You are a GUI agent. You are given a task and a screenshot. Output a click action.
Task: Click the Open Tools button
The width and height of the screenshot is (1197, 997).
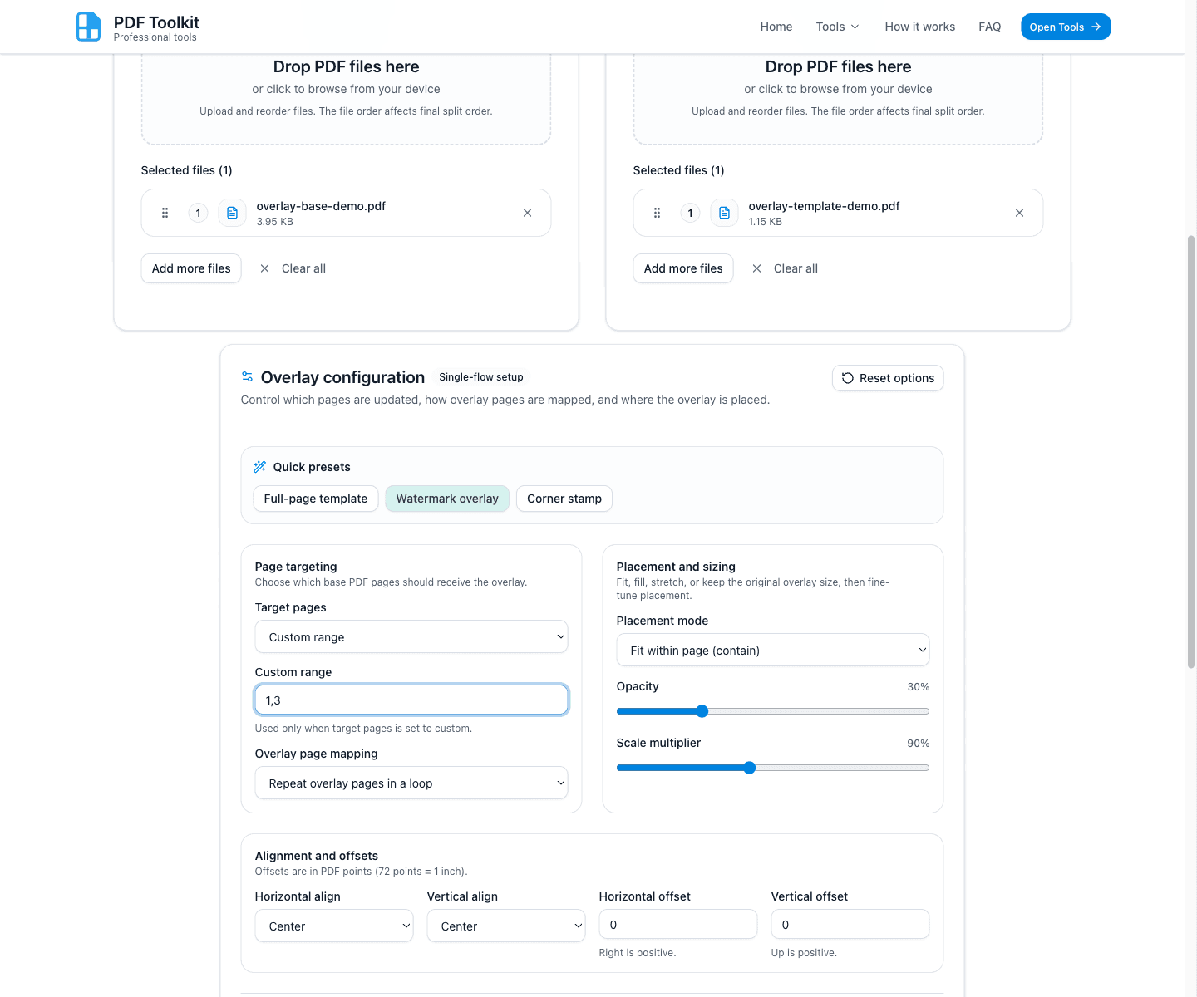tap(1065, 27)
